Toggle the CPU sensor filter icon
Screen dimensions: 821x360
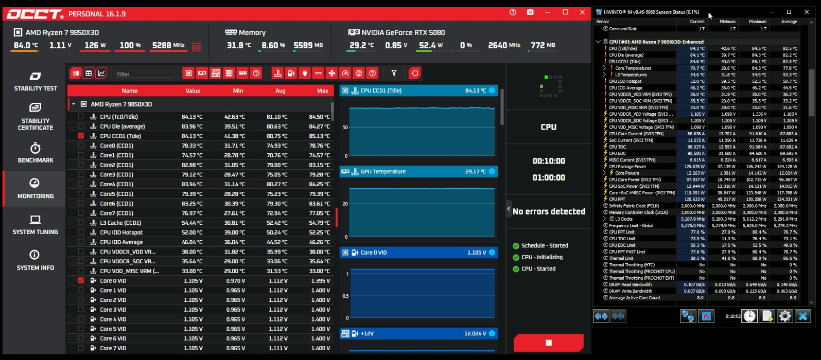pos(188,74)
